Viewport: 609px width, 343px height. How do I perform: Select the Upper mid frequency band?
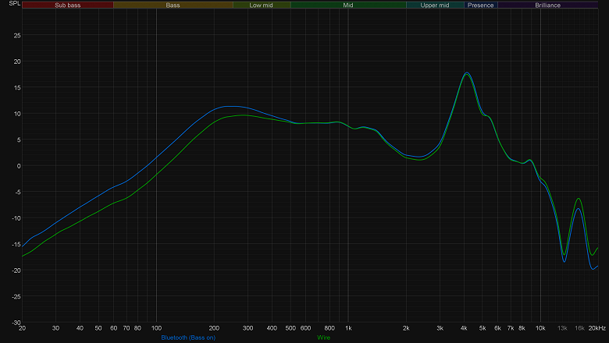tap(435, 5)
